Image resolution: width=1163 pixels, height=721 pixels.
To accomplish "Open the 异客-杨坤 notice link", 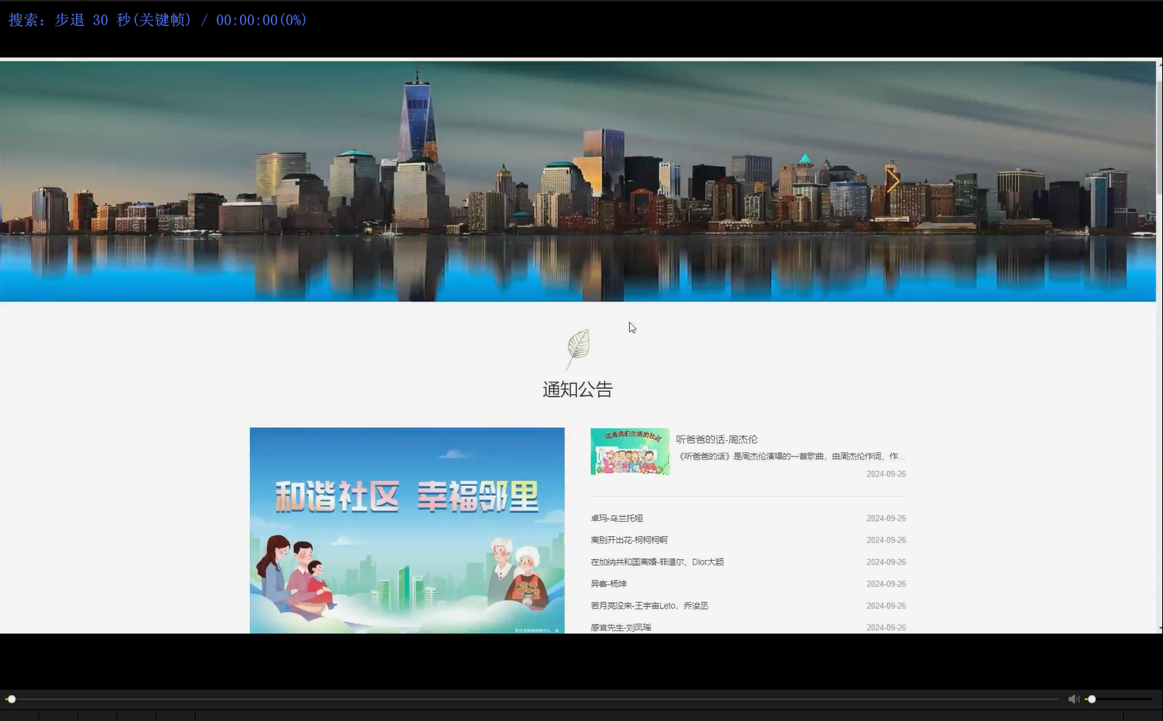I will tap(608, 584).
